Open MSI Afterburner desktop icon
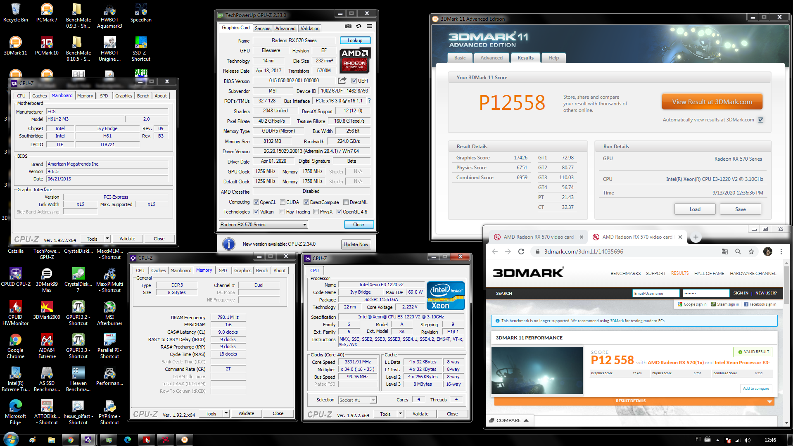The image size is (793, 446). pos(109,313)
